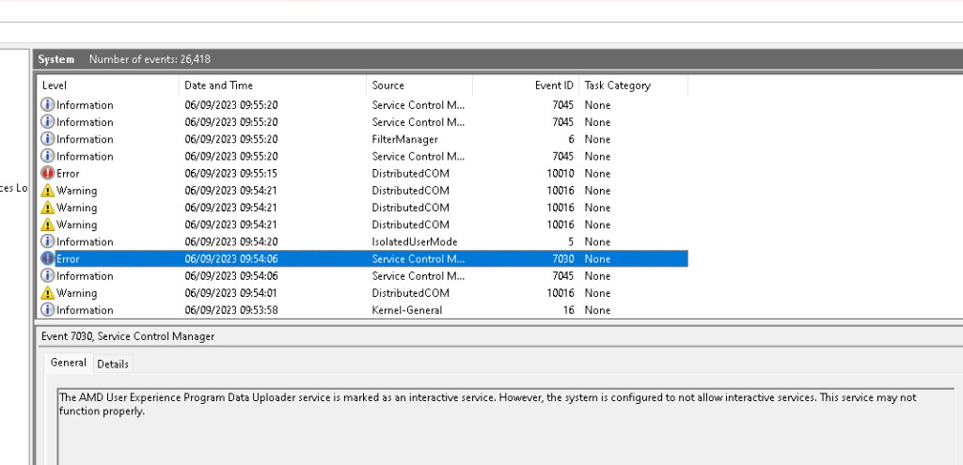The width and height of the screenshot is (963, 465).
Task: Click the System log title bar
Action: pos(498,59)
